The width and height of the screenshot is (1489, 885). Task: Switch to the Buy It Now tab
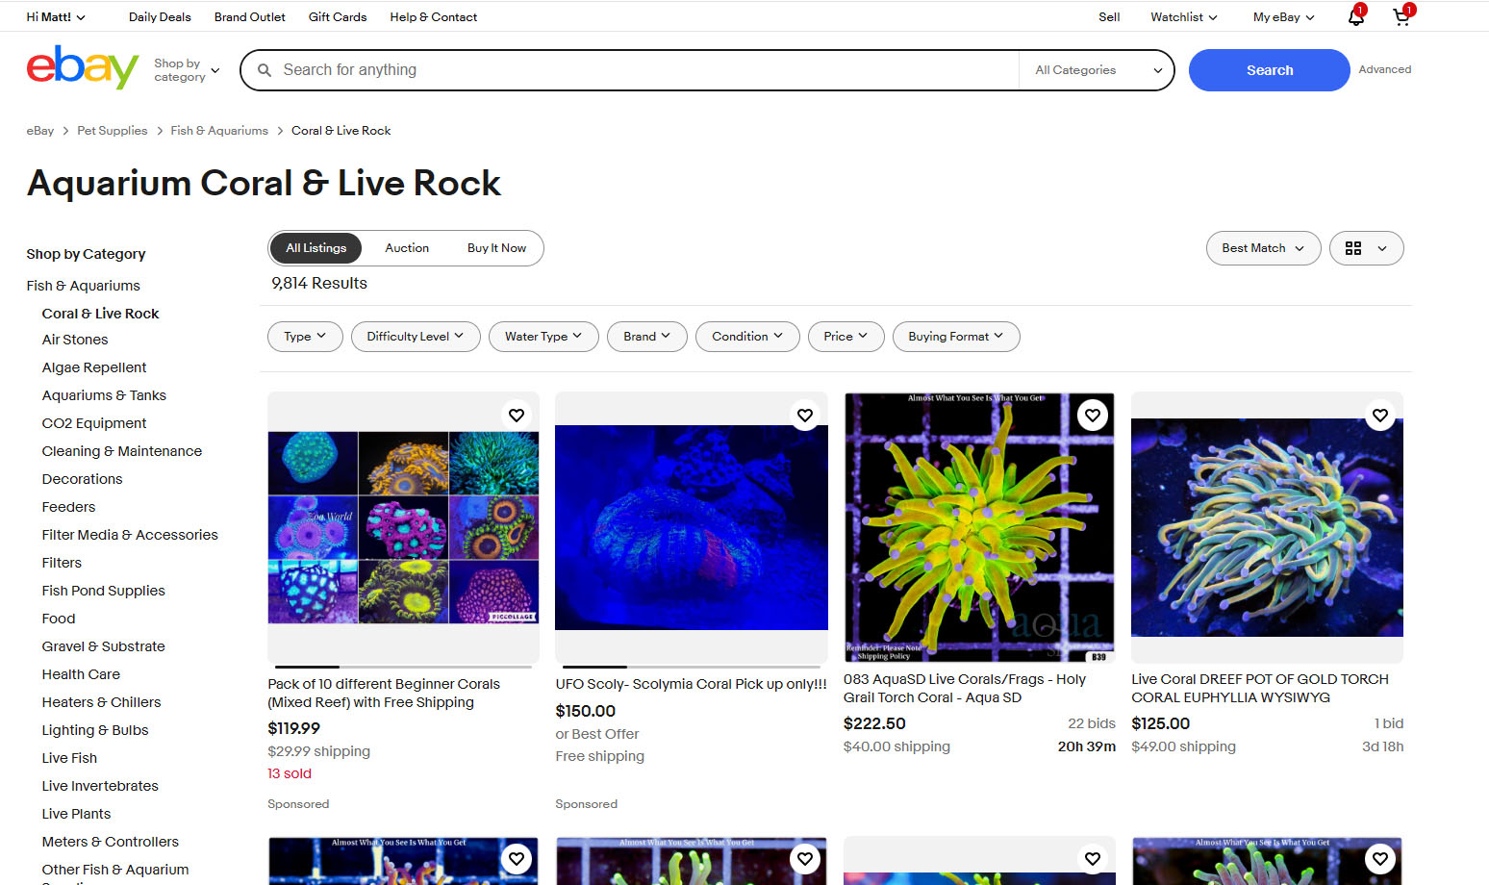pos(496,248)
